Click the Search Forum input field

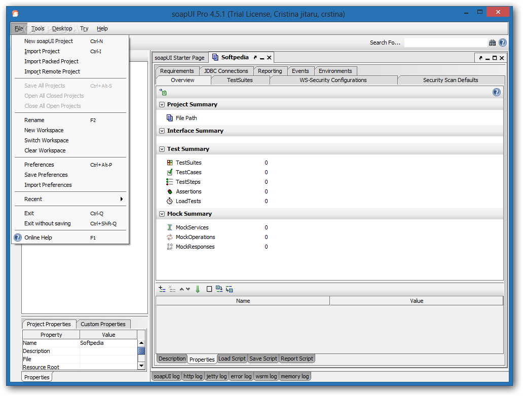coord(445,43)
